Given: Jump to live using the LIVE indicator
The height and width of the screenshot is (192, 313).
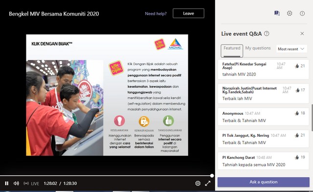Looking at the screenshot, I should click(x=31, y=183).
